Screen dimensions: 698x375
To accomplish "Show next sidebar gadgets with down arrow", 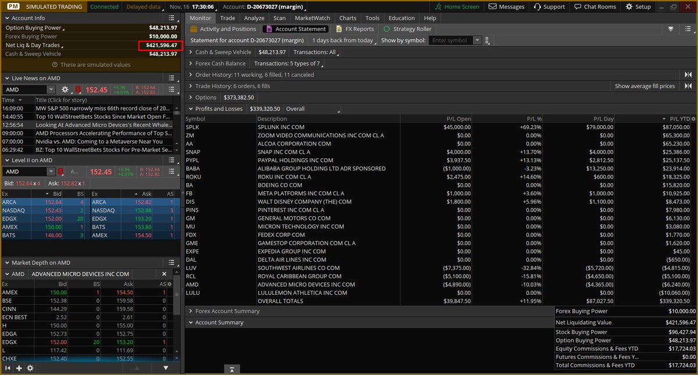I will click(166, 368).
